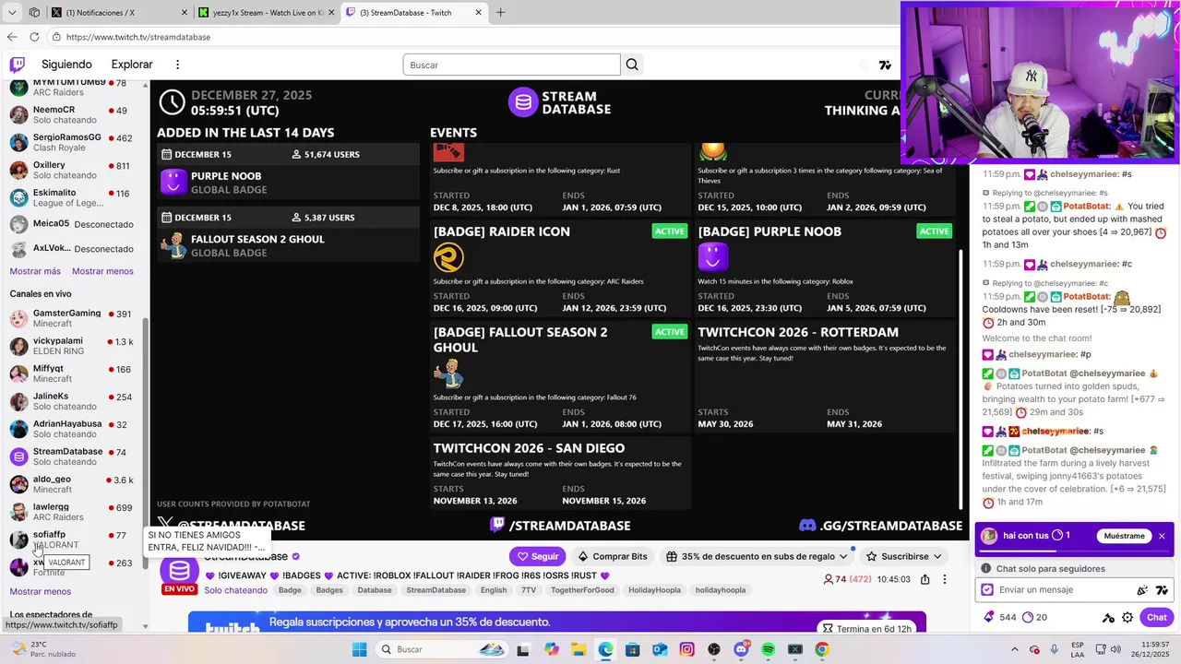
Task: Open the Siguiendo navigation item
Action: point(66,65)
